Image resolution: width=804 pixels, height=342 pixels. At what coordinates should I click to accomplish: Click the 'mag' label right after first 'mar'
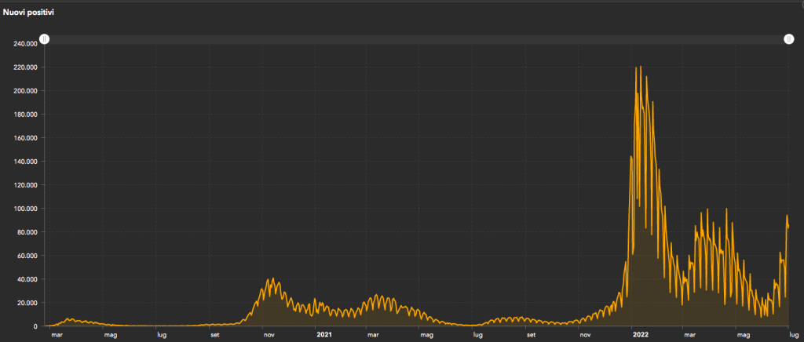[110, 334]
